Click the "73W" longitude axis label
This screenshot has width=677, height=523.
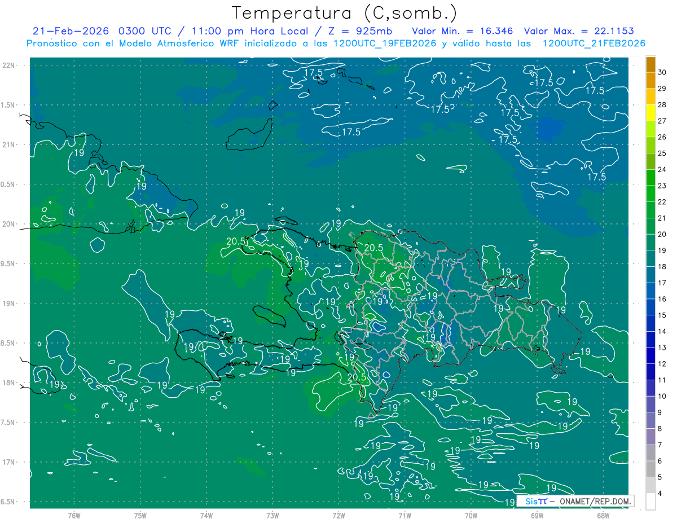(272, 516)
